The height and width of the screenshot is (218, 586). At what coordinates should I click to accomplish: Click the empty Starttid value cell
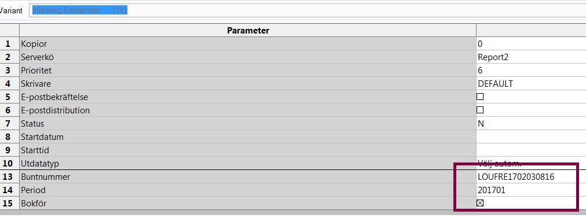(x=531, y=150)
